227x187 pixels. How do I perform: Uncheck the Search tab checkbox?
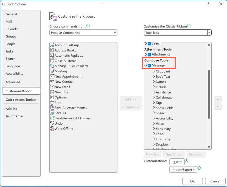tap(149, 44)
